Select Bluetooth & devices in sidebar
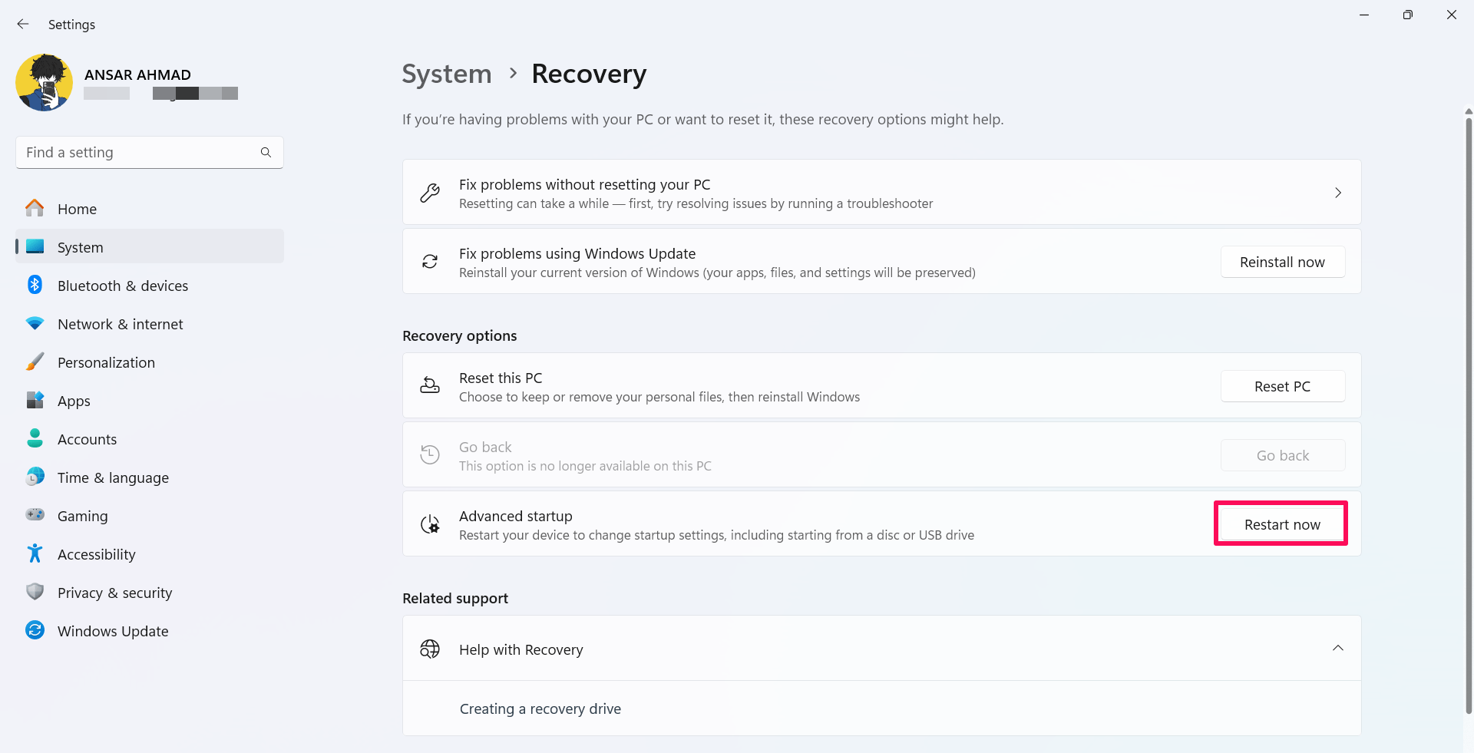The height and width of the screenshot is (753, 1474). 150,286
